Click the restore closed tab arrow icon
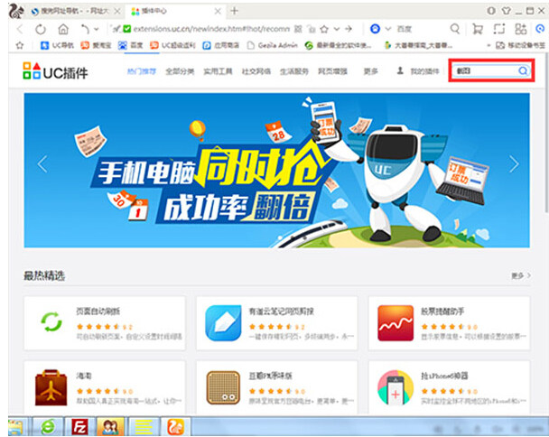 (x=85, y=29)
